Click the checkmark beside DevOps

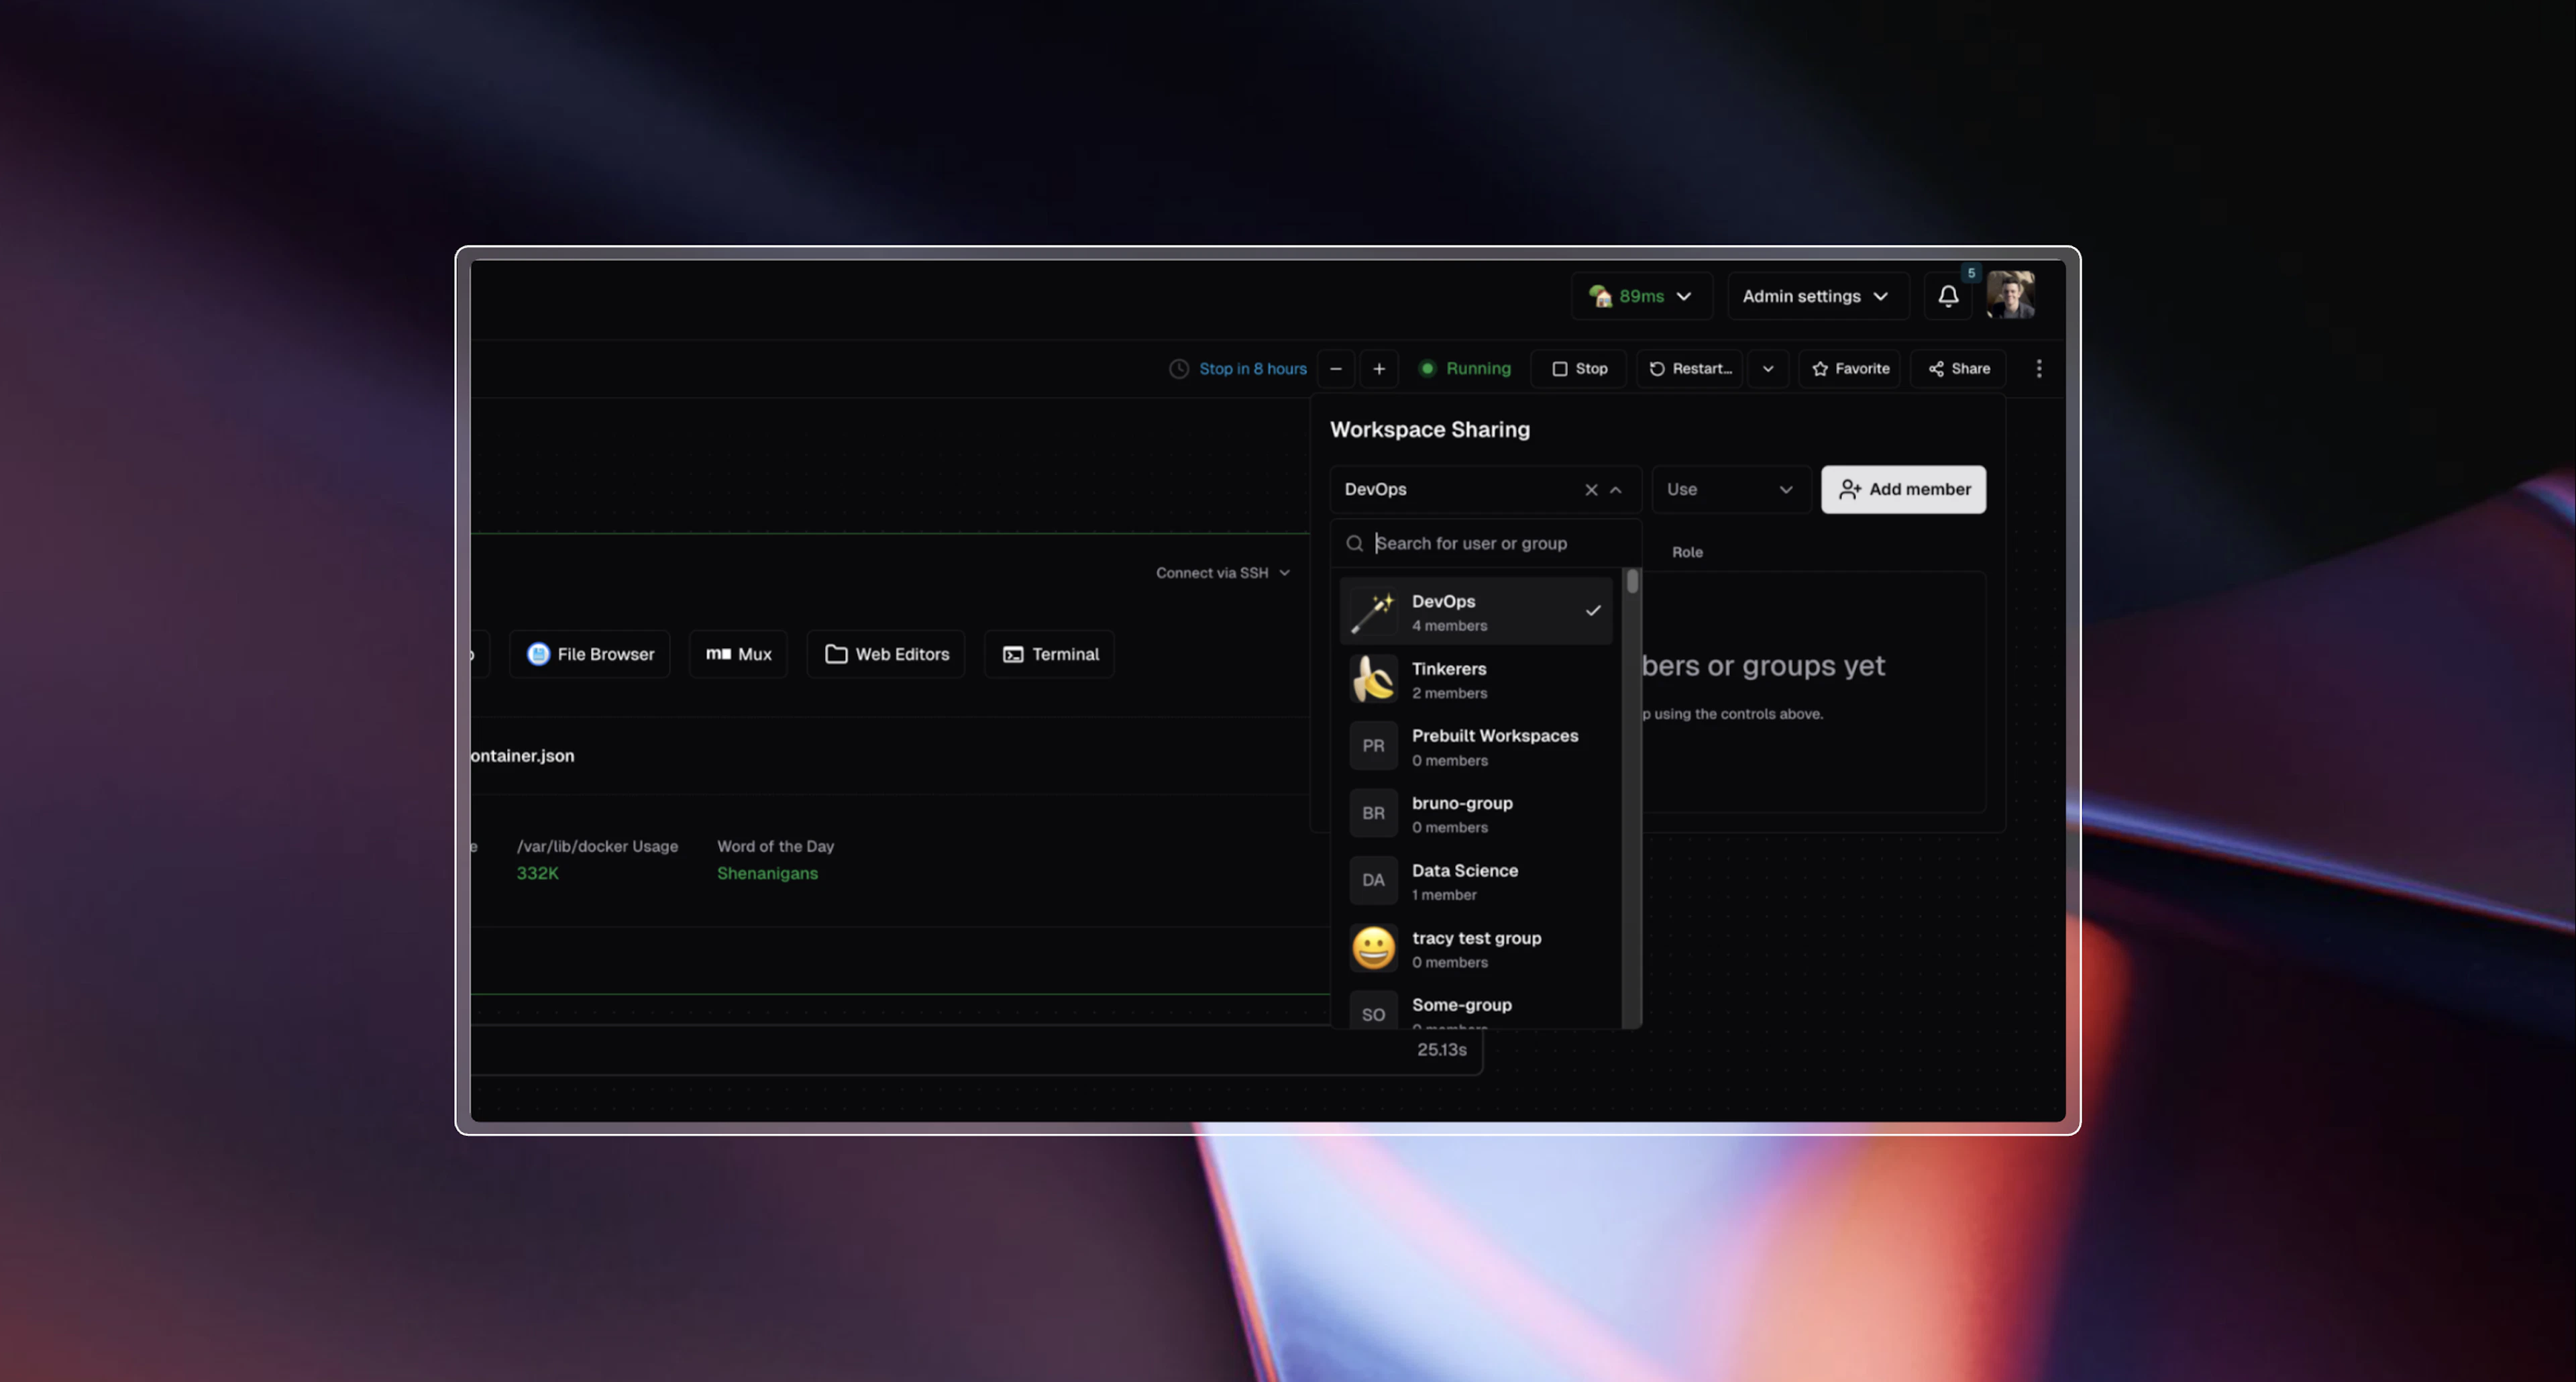tap(1593, 611)
